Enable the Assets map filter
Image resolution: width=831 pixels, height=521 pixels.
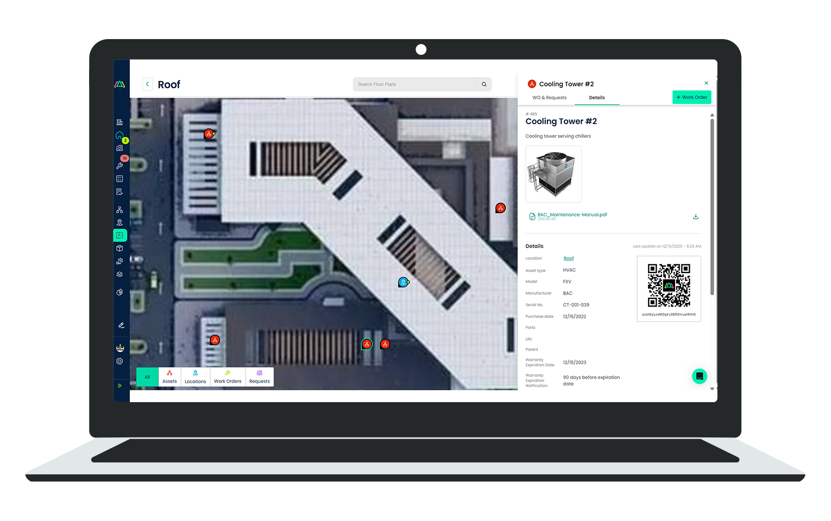tap(169, 376)
